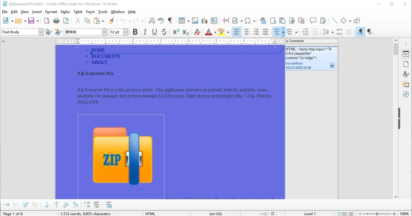Open the comment options dropdown arrow
The height and width of the screenshot is (216, 412).
tap(332, 66)
